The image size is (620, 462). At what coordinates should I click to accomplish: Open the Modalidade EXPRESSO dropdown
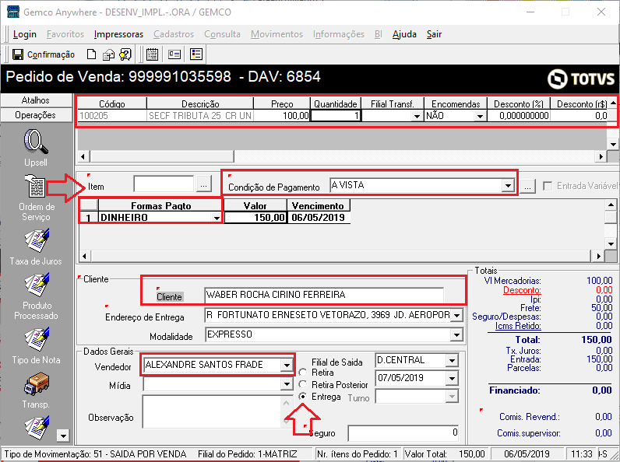(456, 335)
